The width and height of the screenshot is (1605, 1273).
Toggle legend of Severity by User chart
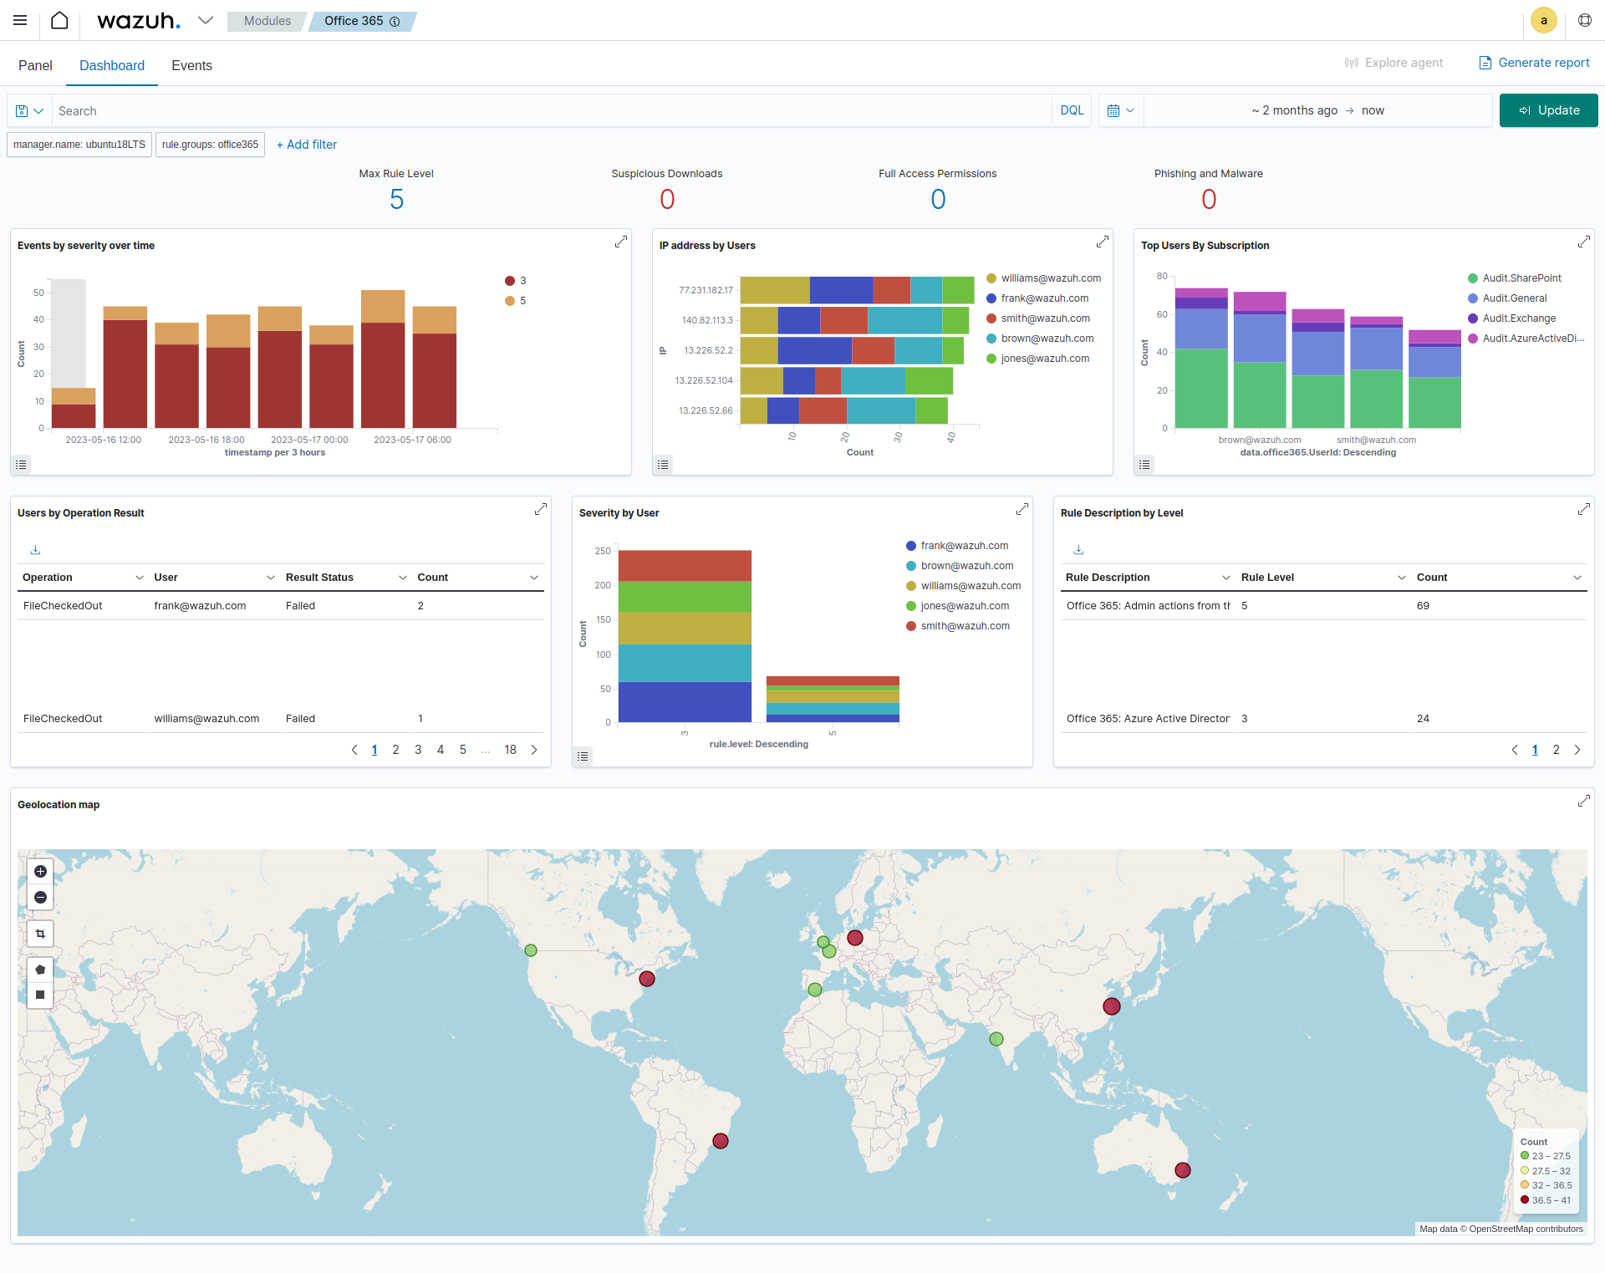pos(583,756)
